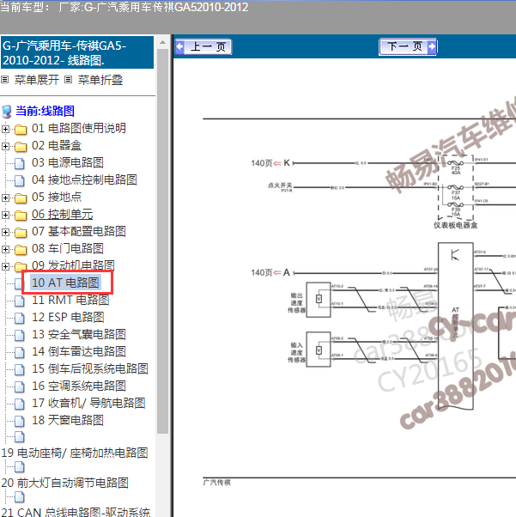516x517 pixels.
Task: Open 16 空调系统电路图 page
Action: [x=79, y=386]
